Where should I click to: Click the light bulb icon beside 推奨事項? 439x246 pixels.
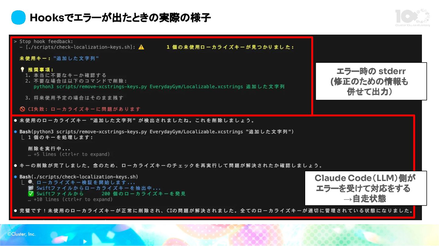tap(22, 70)
